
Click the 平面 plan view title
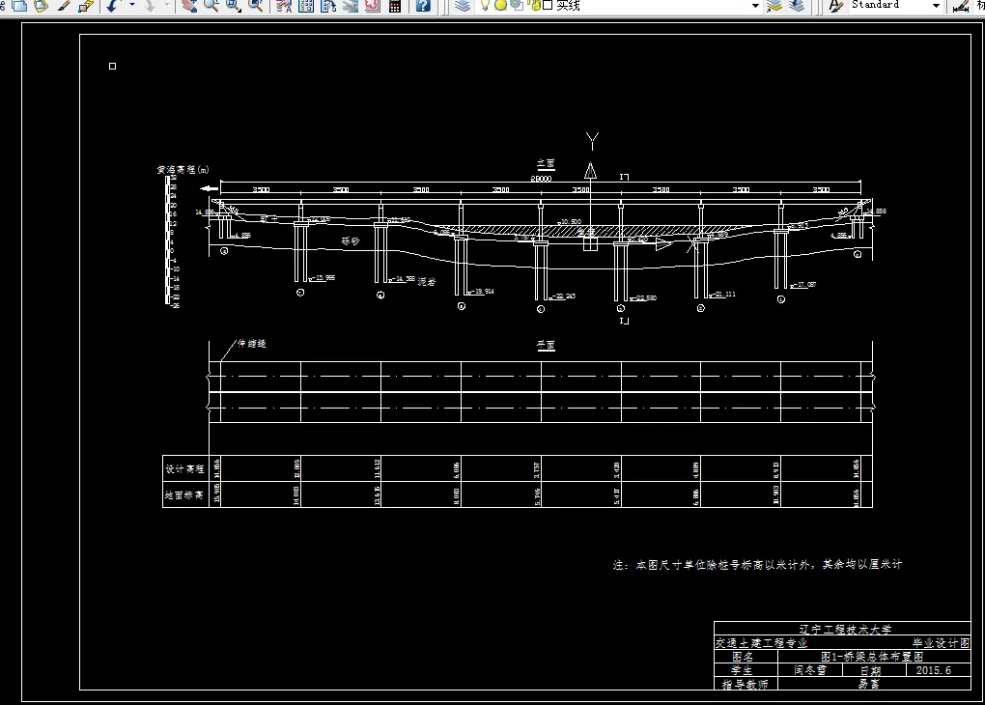point(546,345)
